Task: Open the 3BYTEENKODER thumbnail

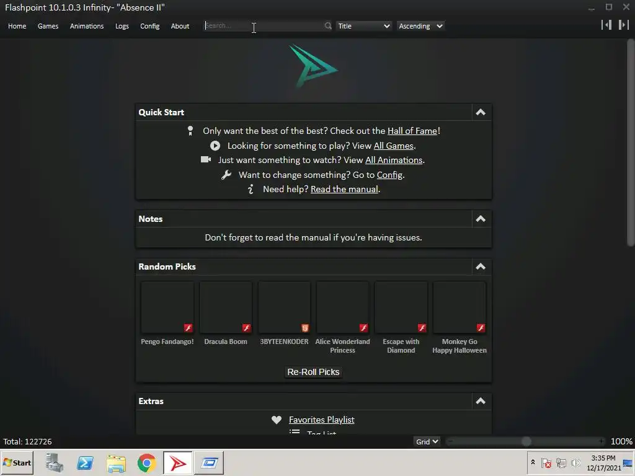Action: coord(284,307)
